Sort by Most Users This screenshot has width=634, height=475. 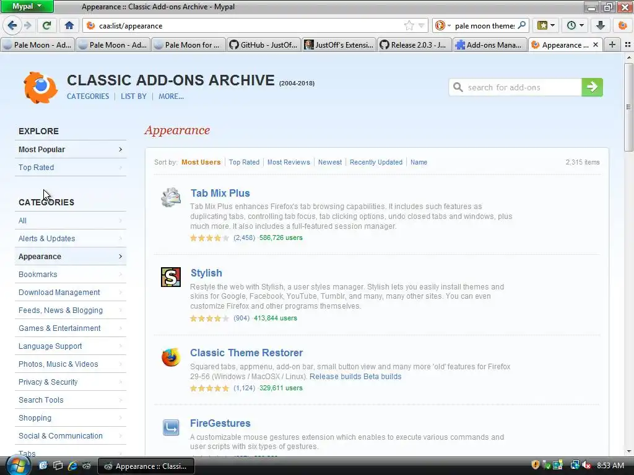201,162
